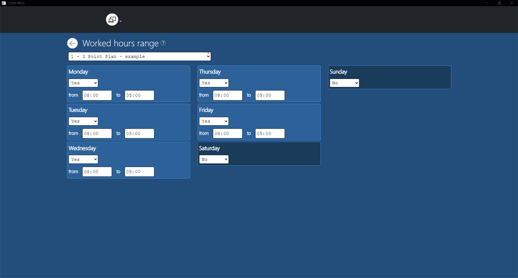Edit Thursday's 'from' time value
Image resolution: width=518 pixels, height=278 pixels.
pyautogui.click(x=227, y=95)
